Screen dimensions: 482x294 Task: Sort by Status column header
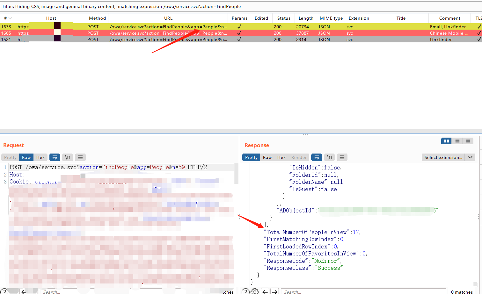click(284, 18)
